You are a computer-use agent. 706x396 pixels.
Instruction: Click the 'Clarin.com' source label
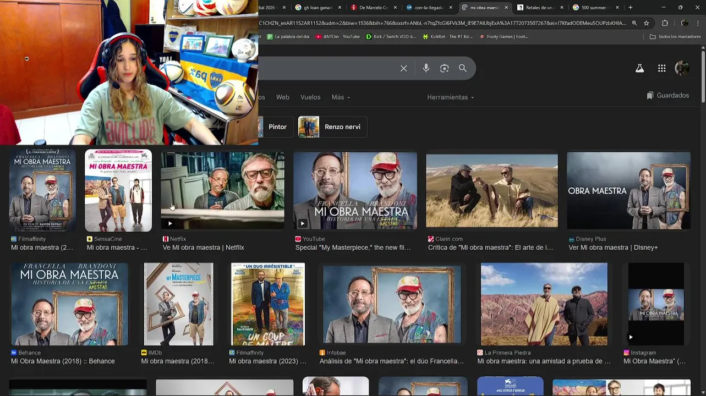[449, 239]
